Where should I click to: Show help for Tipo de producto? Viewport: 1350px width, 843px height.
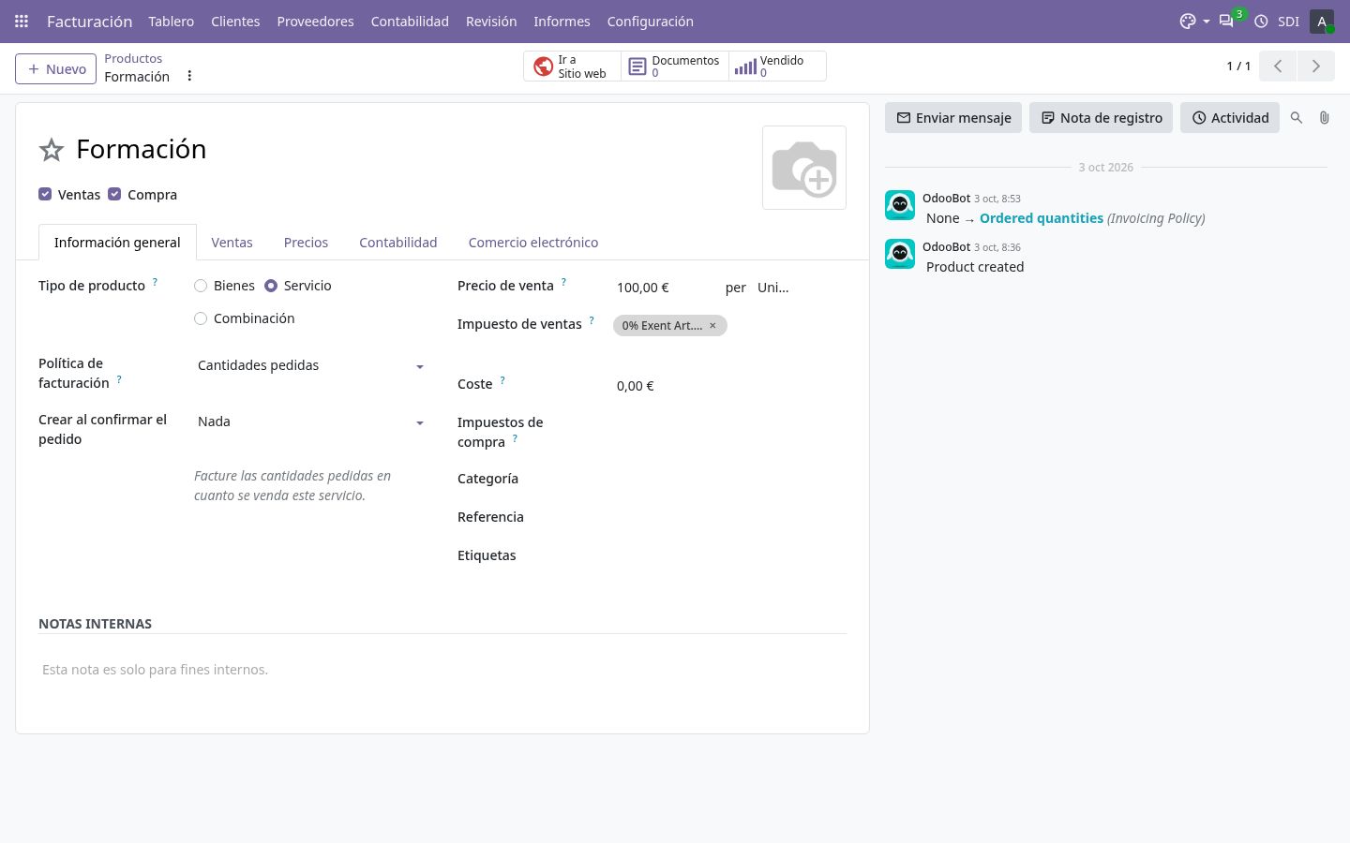point(155,282)
